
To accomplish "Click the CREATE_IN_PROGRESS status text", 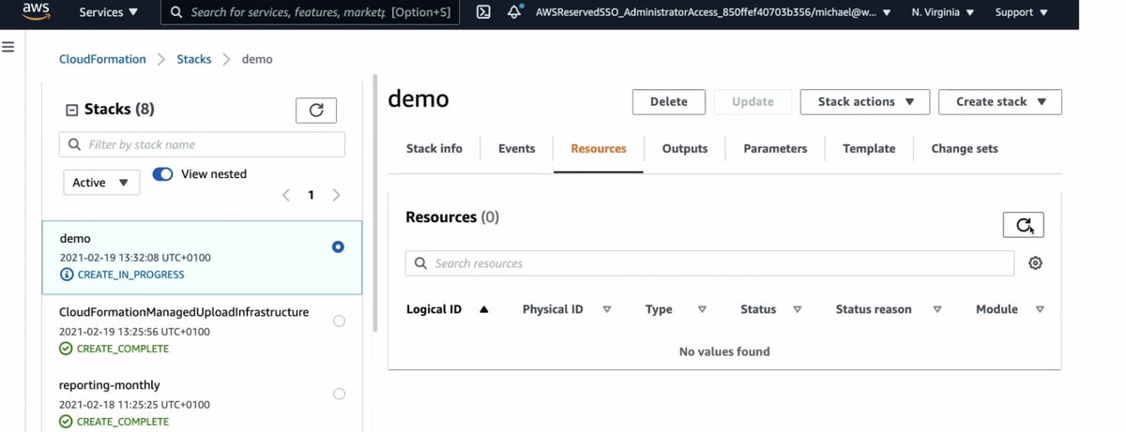I will pyautogui.click(x=130, y=275).
